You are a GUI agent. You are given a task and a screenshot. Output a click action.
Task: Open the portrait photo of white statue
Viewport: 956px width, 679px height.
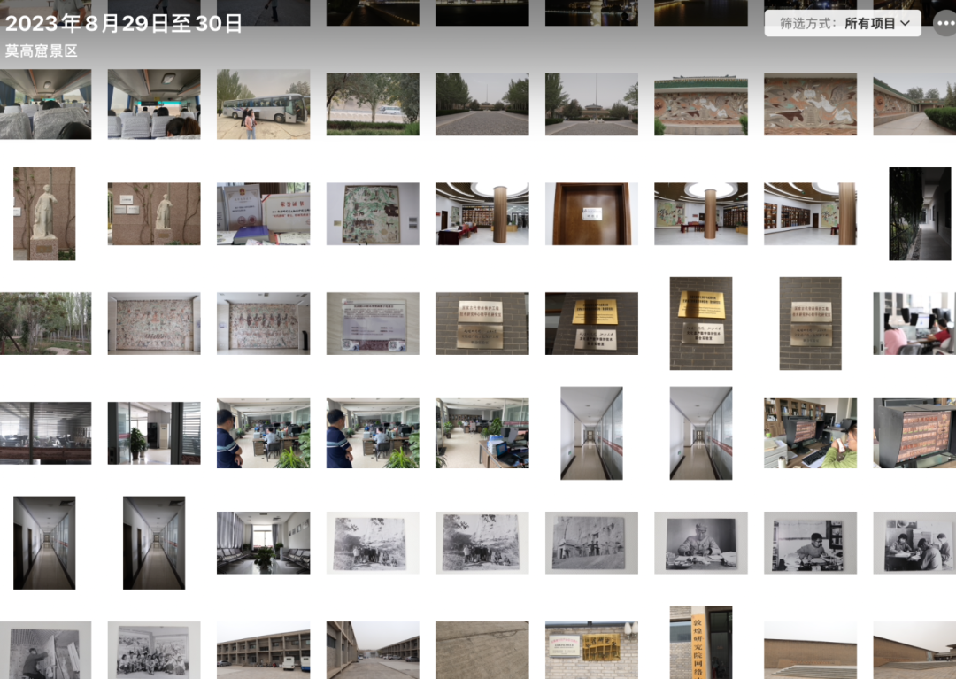pos(44,214)
